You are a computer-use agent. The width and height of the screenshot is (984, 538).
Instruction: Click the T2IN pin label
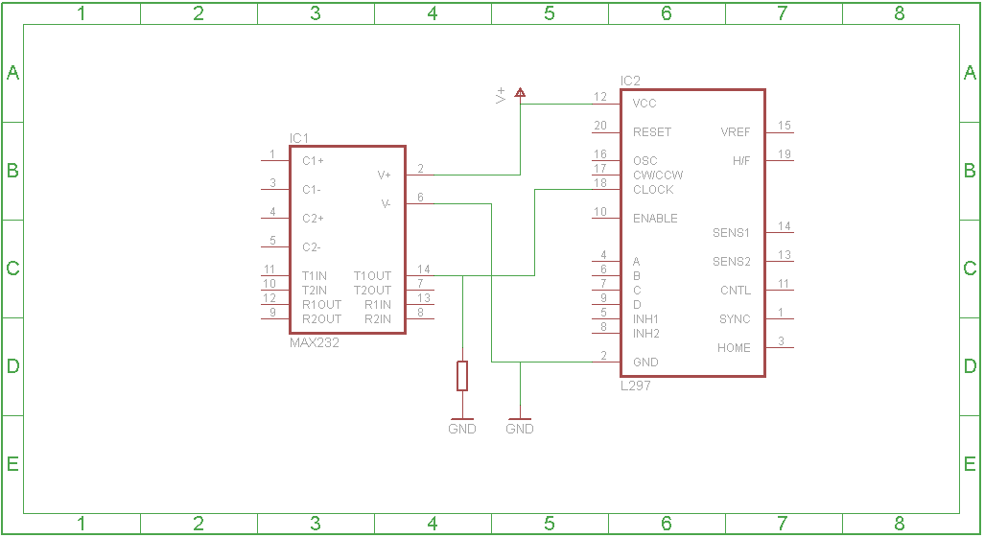315,291
